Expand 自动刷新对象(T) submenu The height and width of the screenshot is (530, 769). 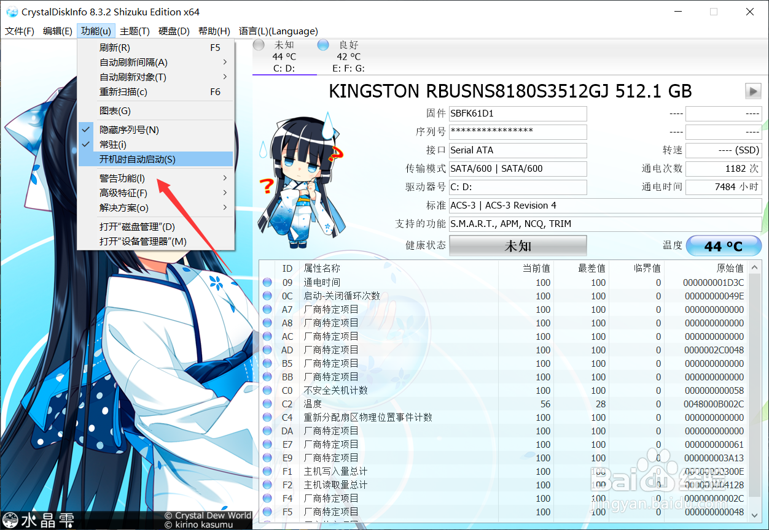pos(156,77)
